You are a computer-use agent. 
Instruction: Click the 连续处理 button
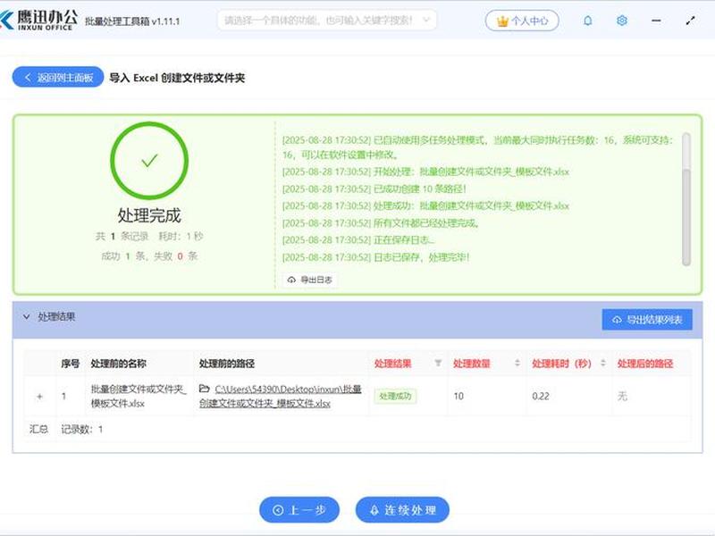tap(402, 509)
